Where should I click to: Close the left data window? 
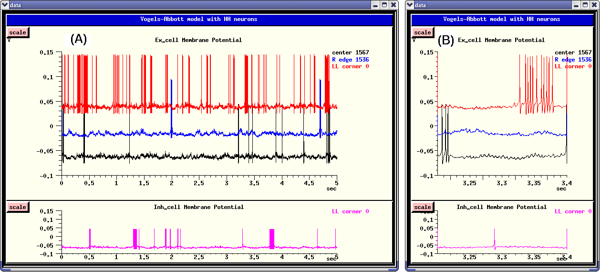393,5
